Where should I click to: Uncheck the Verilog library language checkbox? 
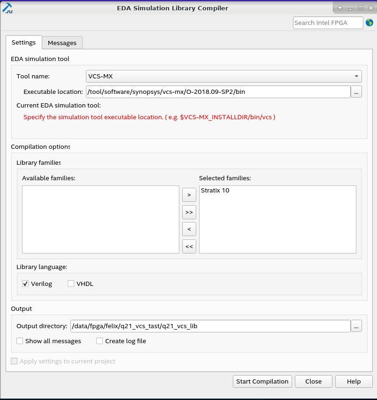[x=25, y=284]
